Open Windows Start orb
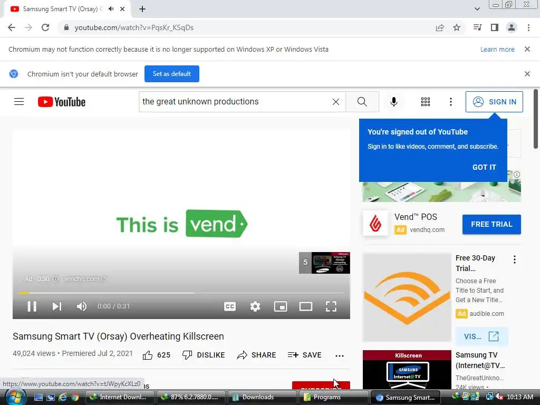540x405 pixels. 15,397
